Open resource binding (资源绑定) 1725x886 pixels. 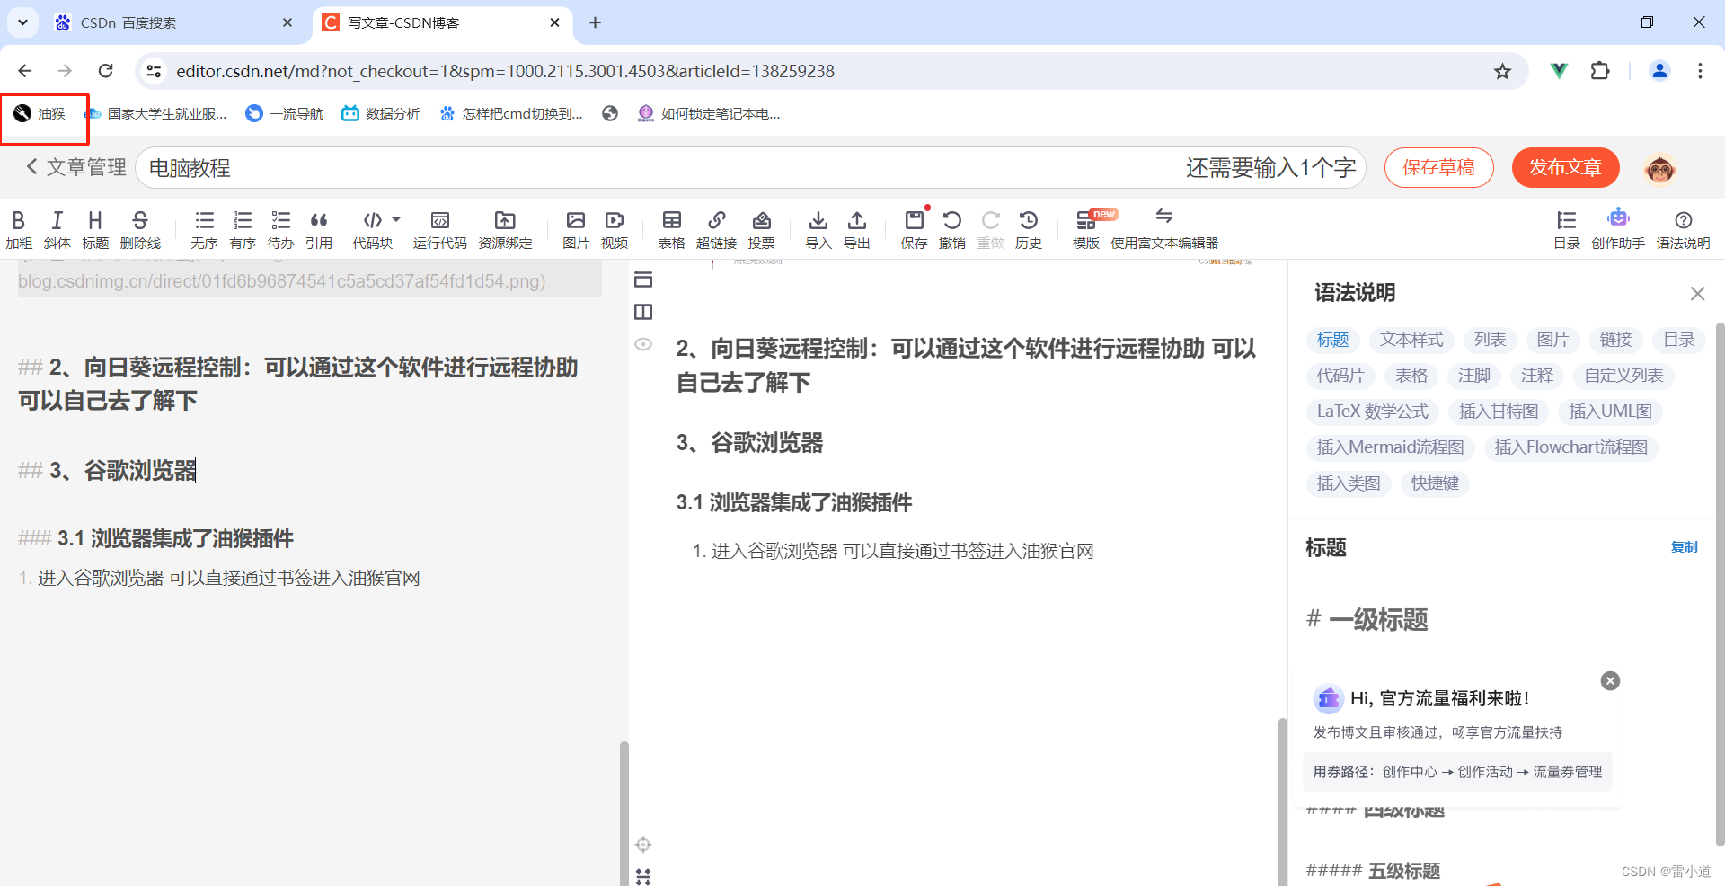(x=505, y=230)
